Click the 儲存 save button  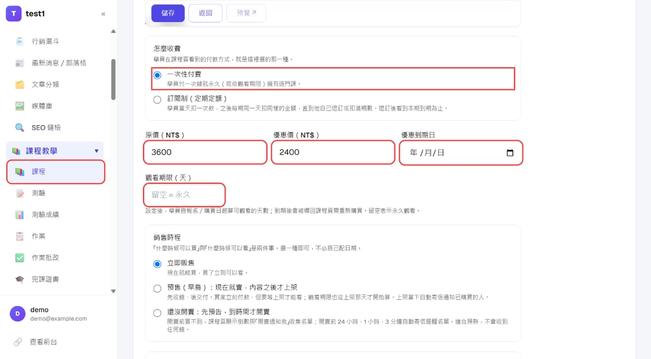(x=168, y=13)
